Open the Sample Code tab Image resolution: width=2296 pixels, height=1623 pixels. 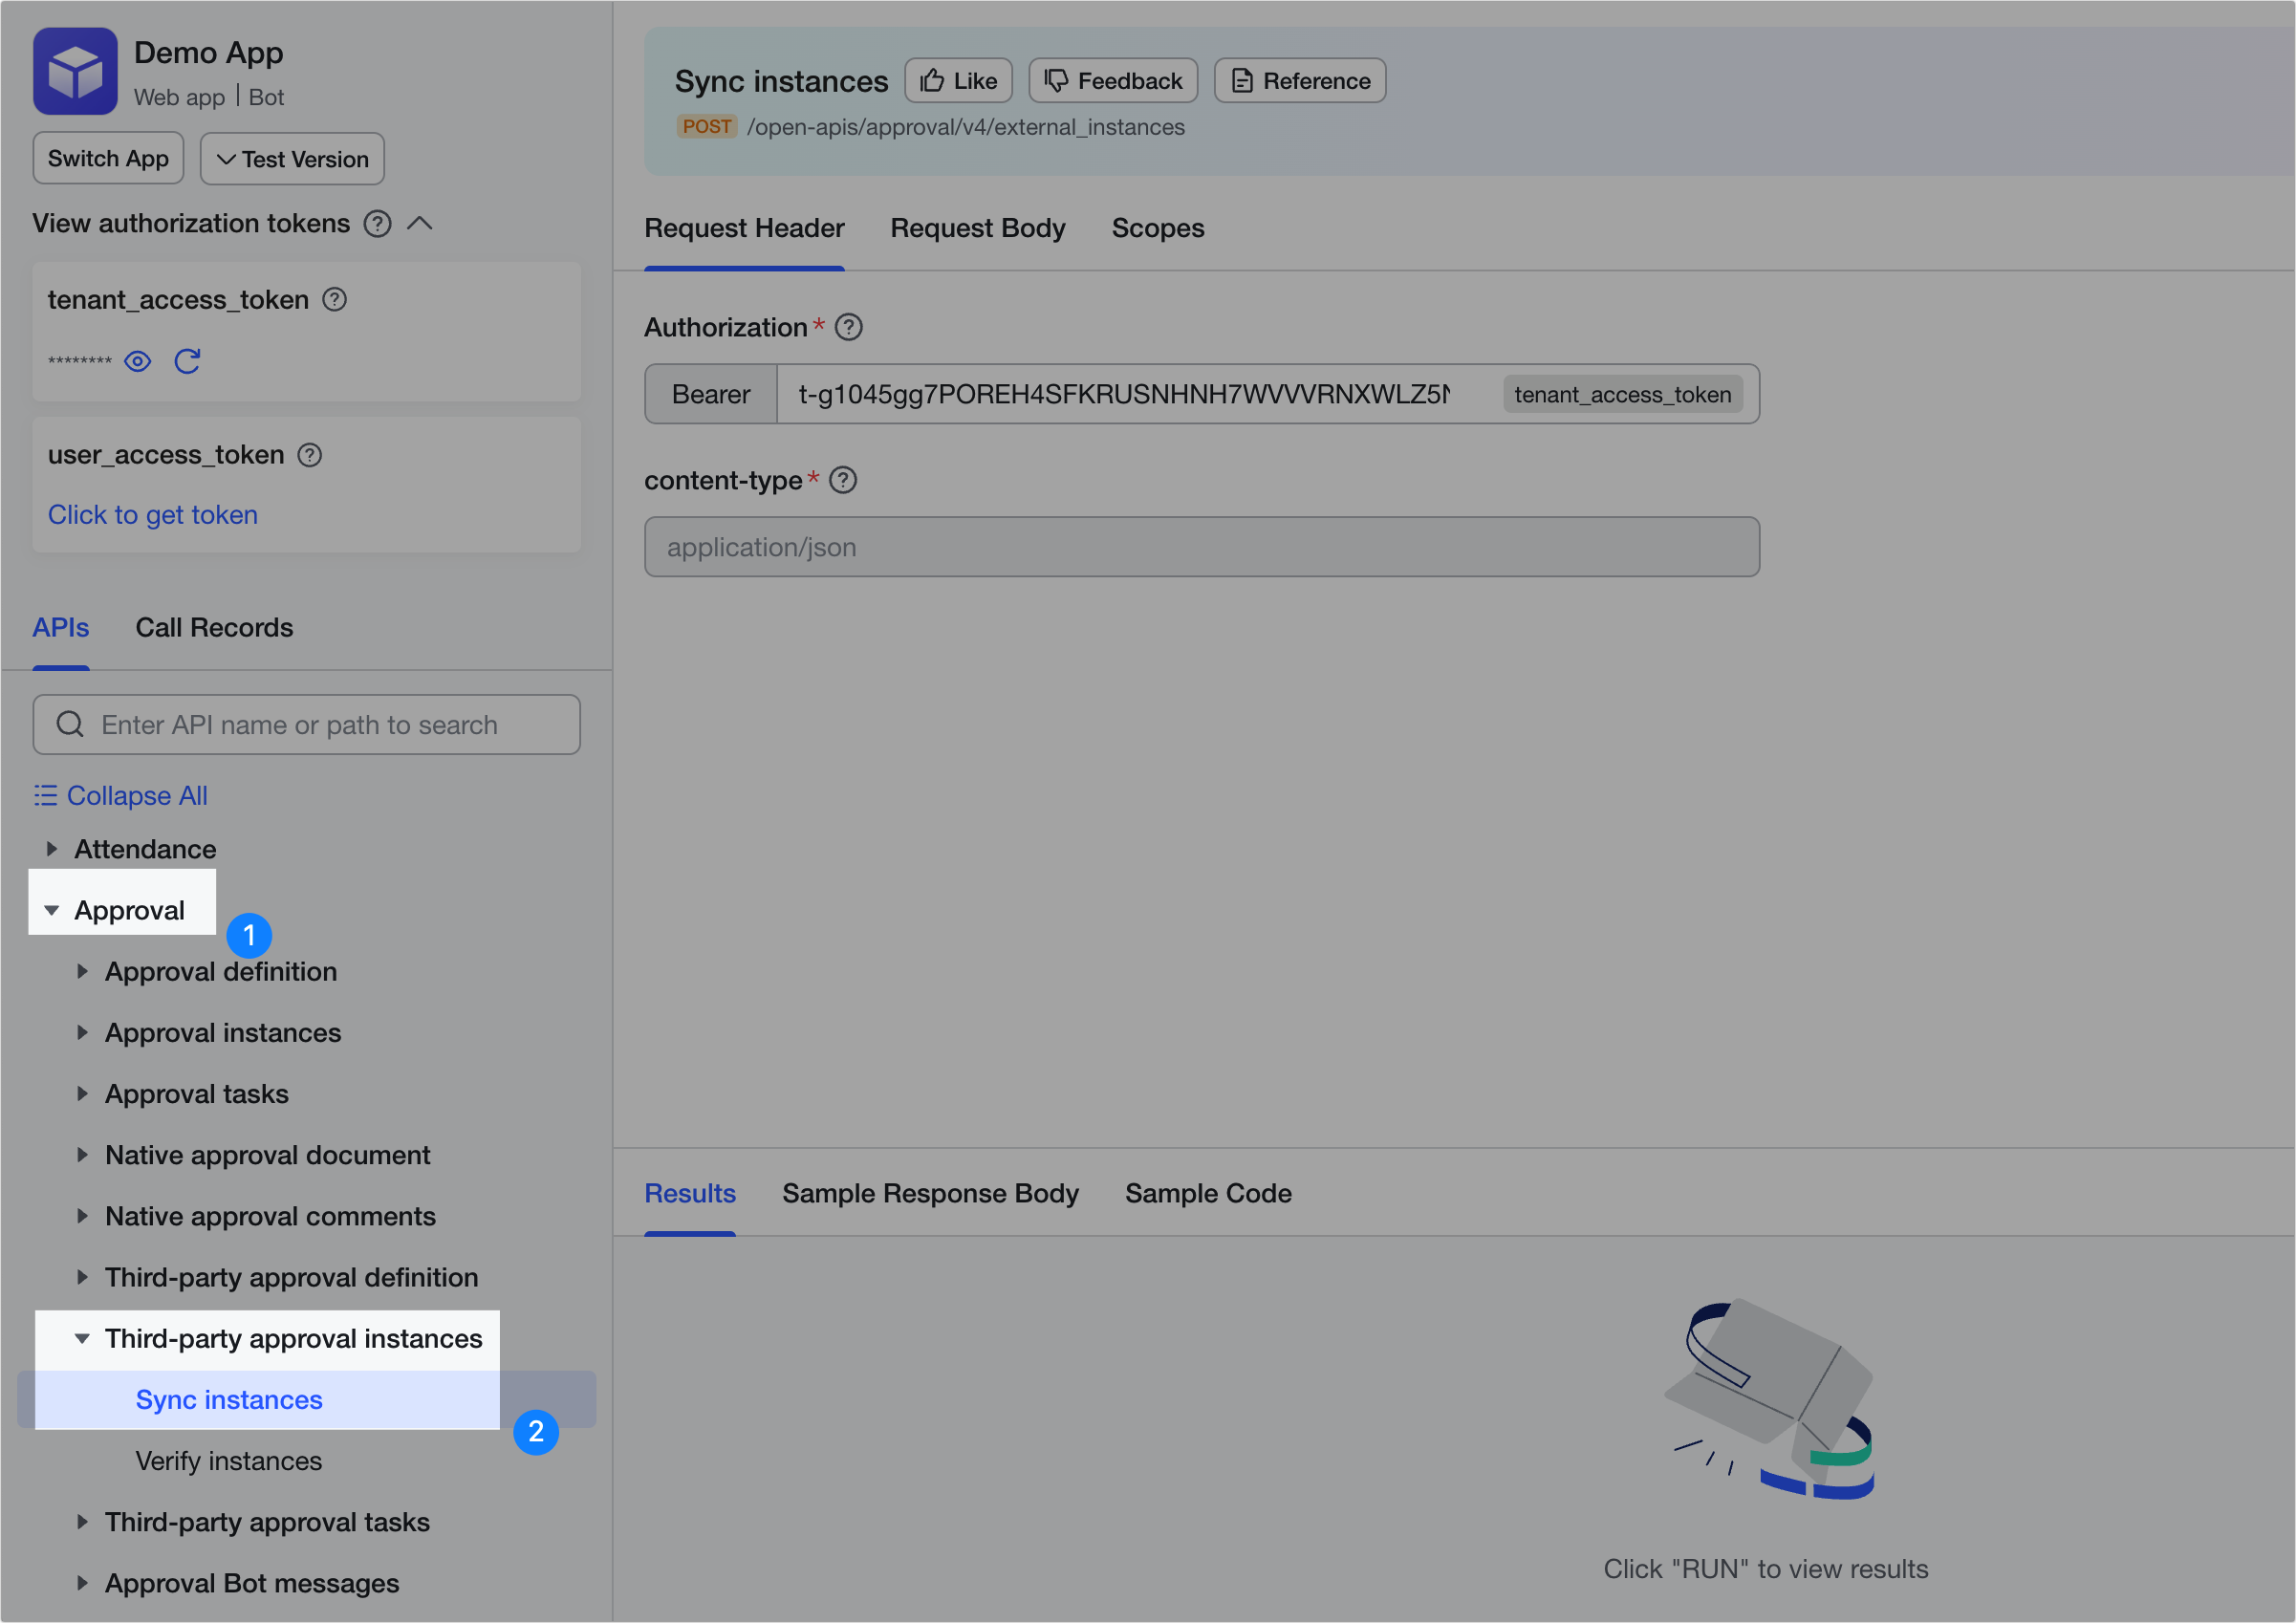pos(1207,1193)
